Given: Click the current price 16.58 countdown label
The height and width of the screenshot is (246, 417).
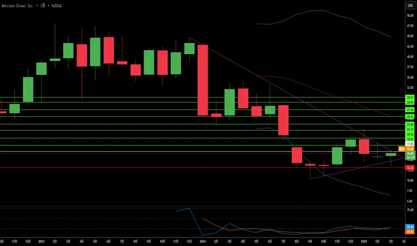Looking at the screenshot, I should (410, 155).
